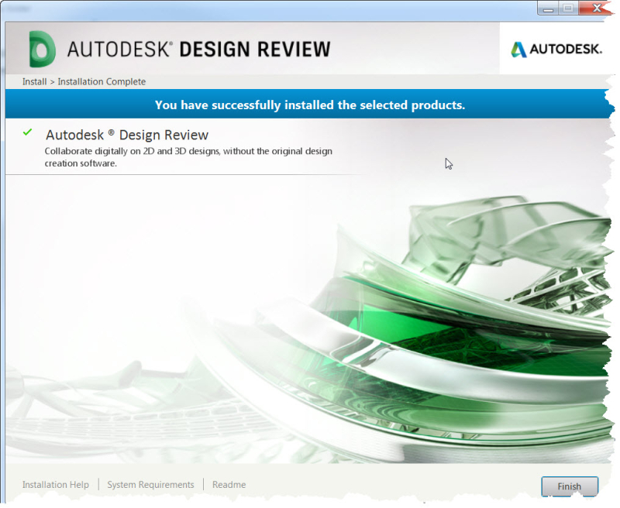The height and width of the screenshot is (508, 620).
Task: Open the Readme link
Action: click(229, 485)
